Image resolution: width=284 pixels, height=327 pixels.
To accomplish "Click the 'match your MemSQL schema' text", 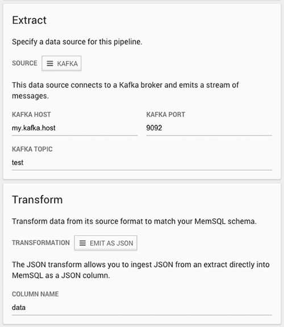I will [205, 221].
